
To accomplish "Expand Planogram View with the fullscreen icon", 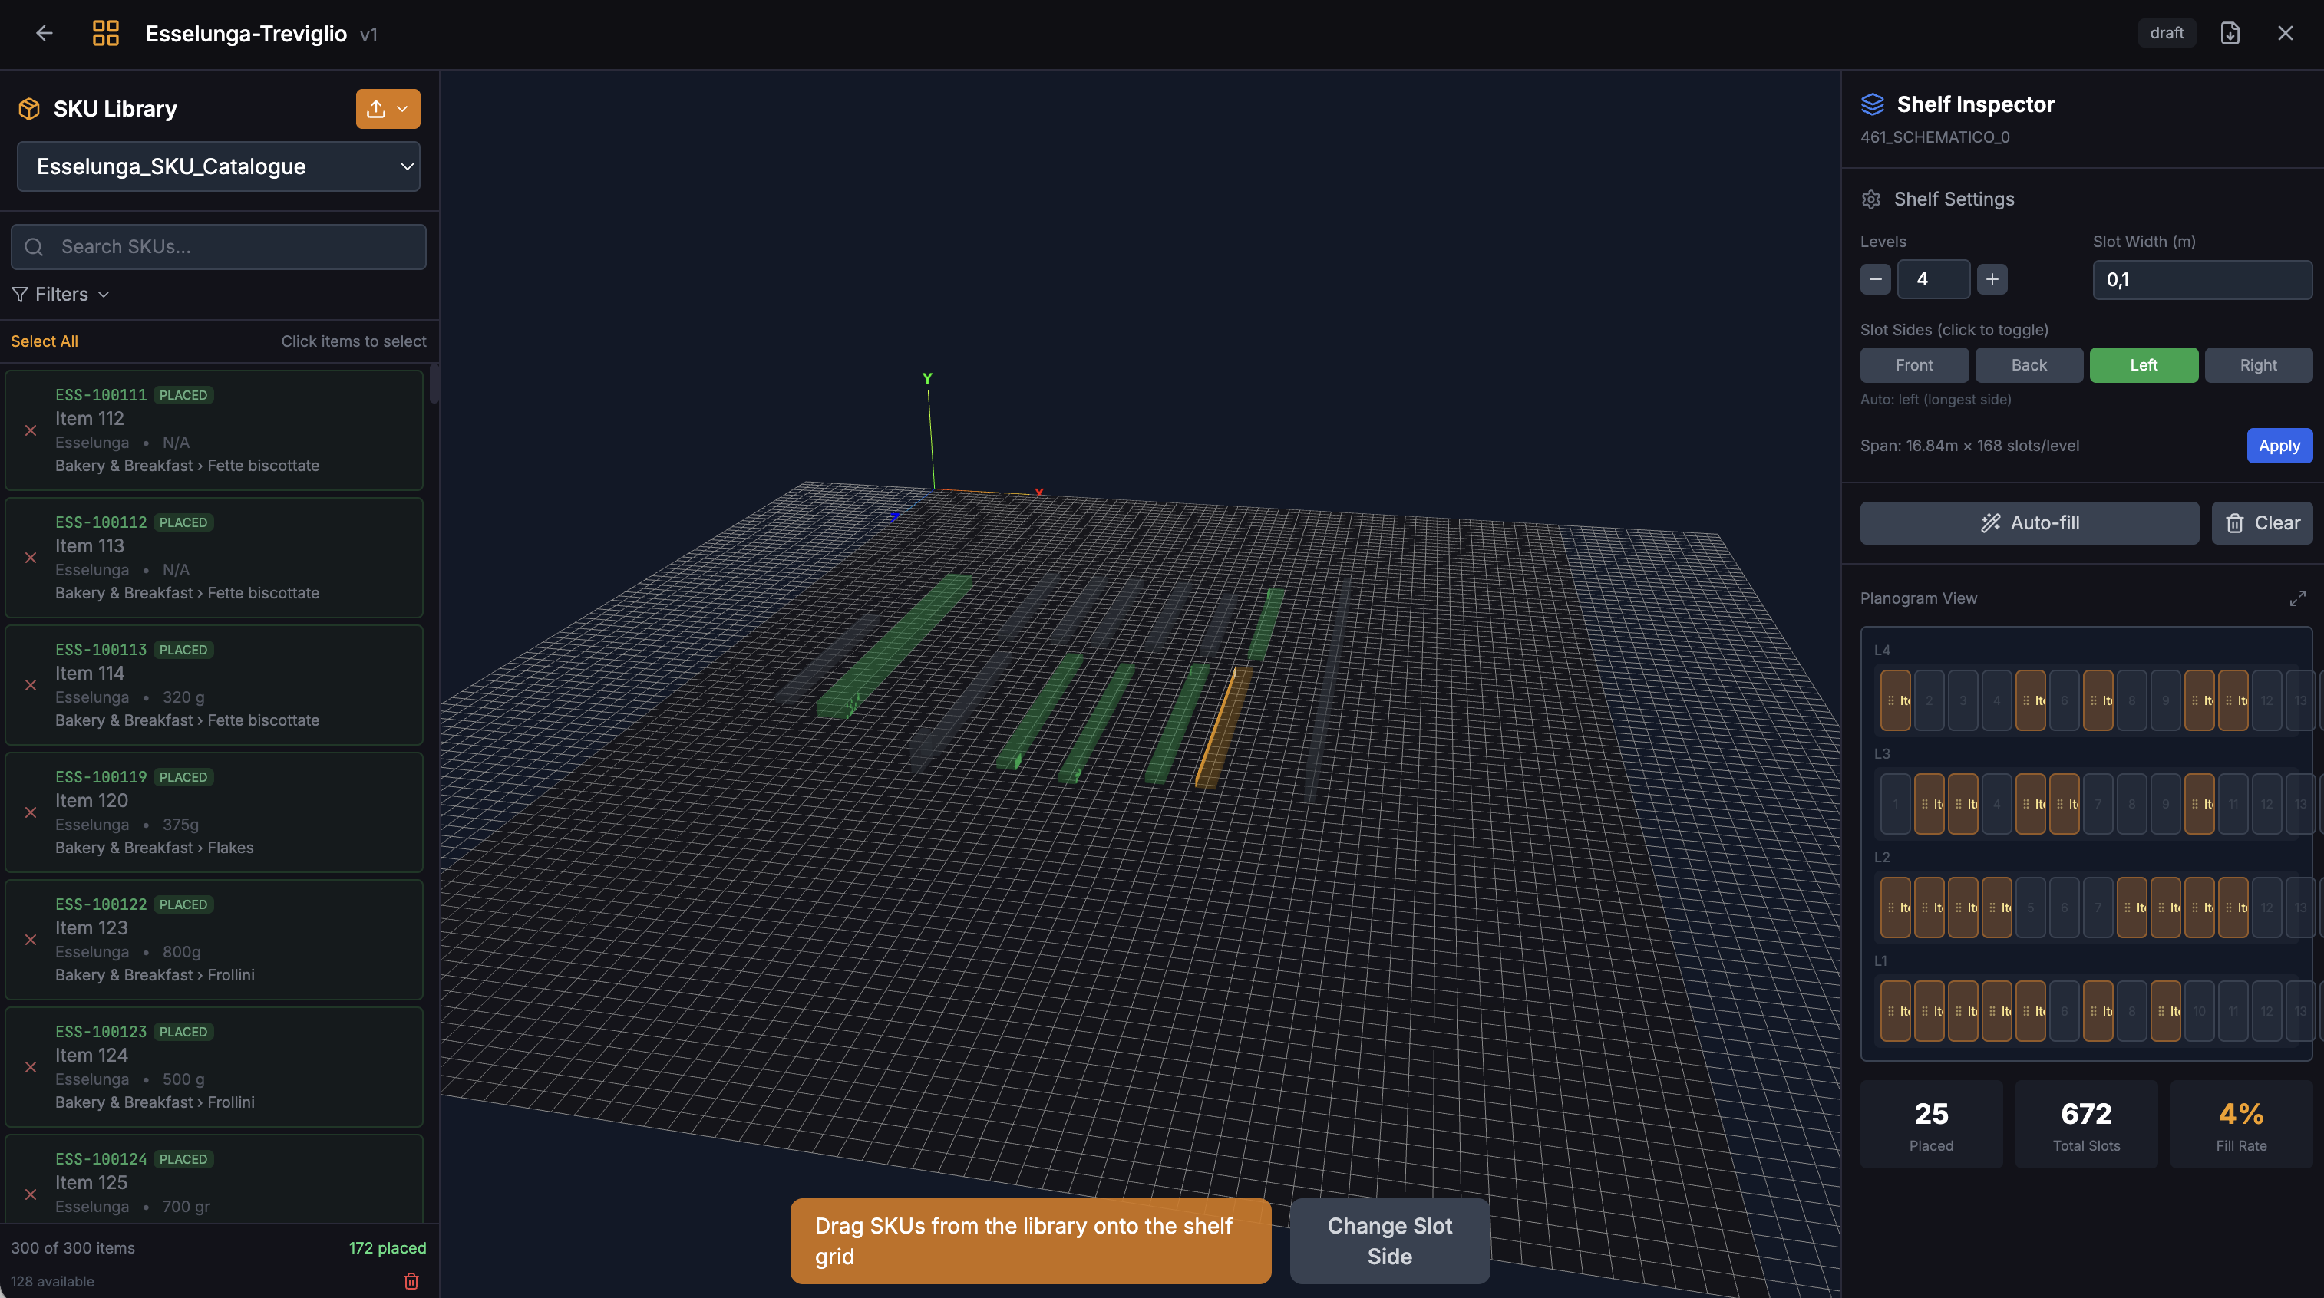I will pos(2297,598).
